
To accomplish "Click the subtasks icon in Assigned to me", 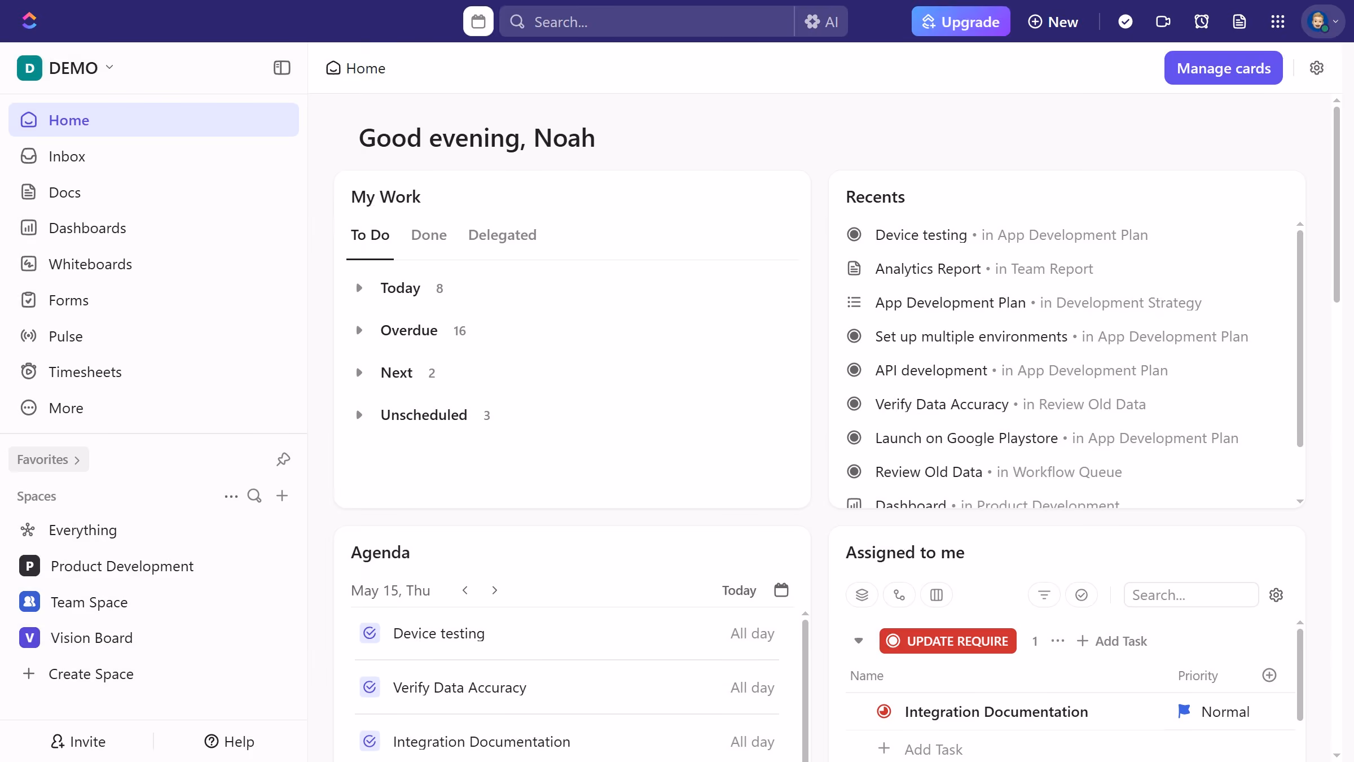I will pos(899,595).
